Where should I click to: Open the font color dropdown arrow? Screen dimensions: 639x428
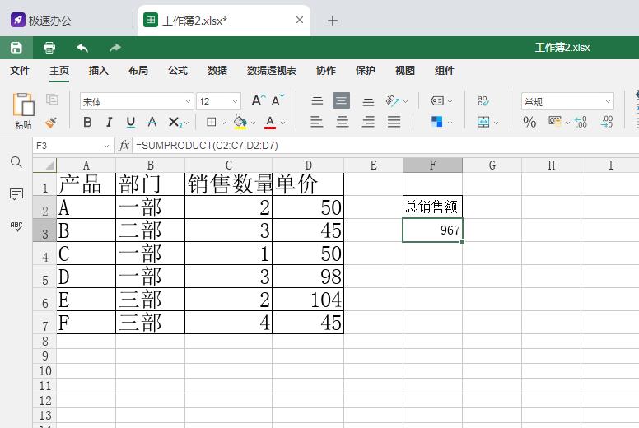click(282, 123)
